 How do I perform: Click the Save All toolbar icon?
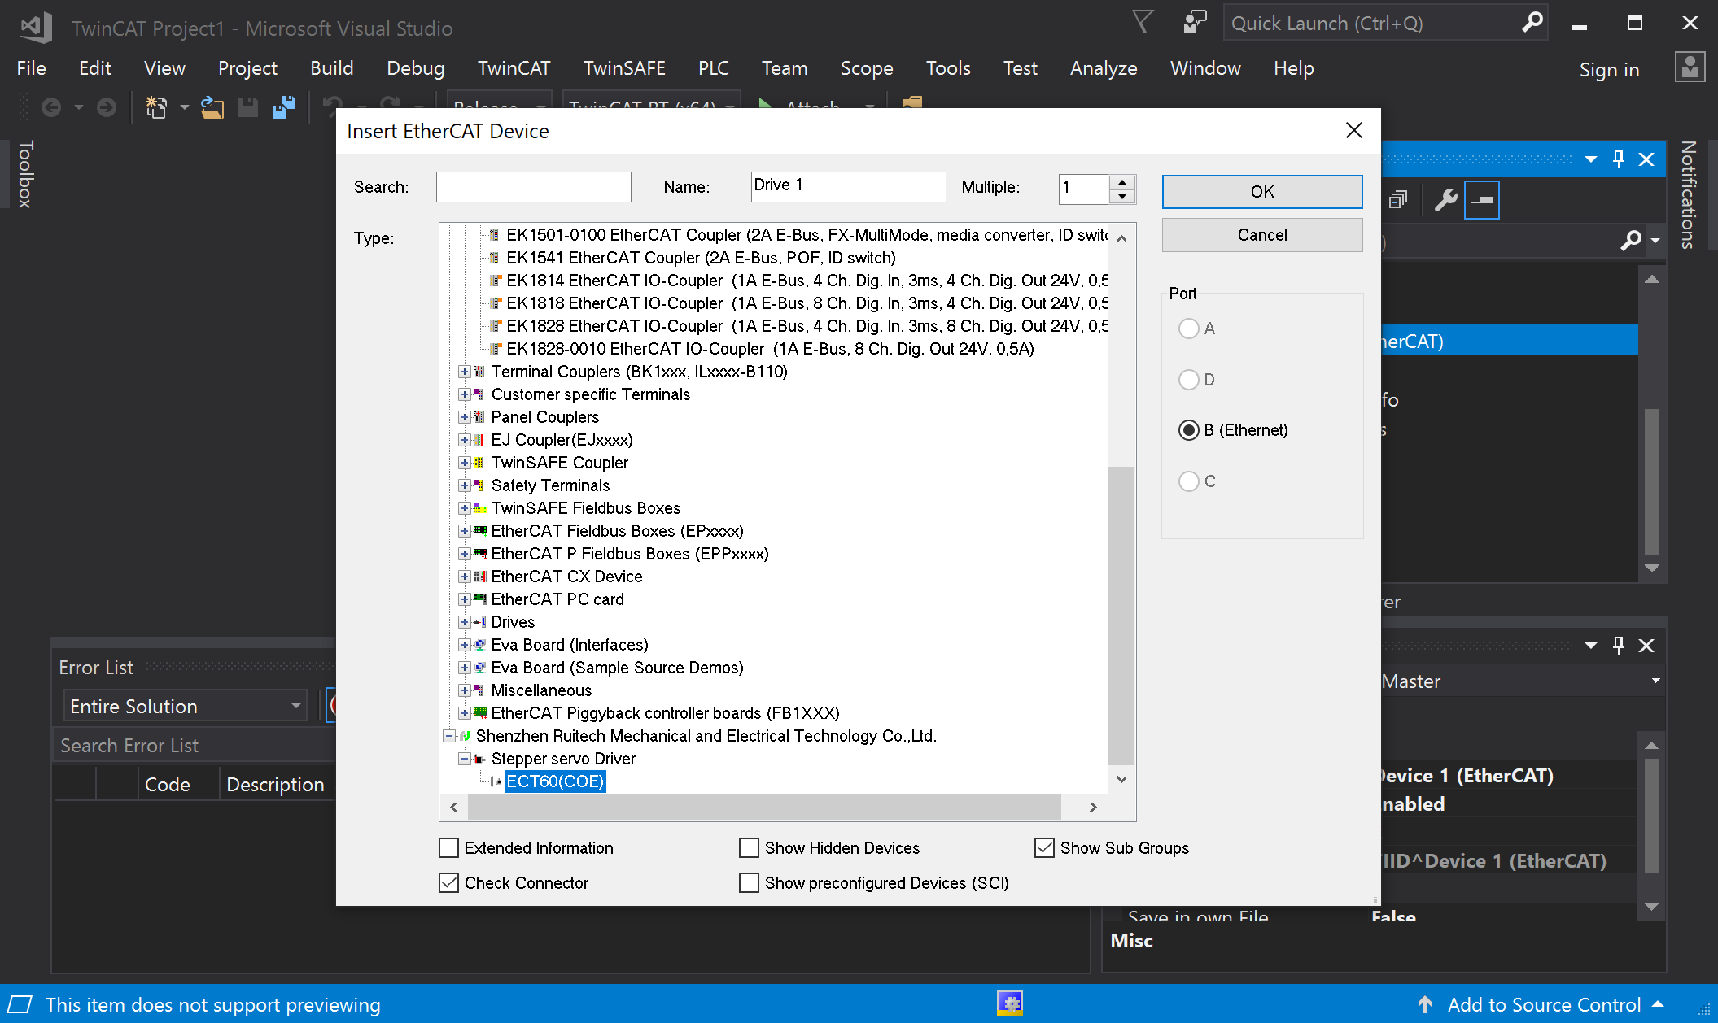284,107
